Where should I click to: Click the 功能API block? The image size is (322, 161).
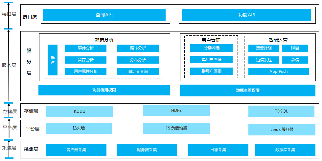coord(246,15)
